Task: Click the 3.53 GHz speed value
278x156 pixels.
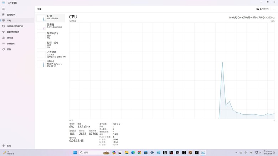Action: (x=84, y=127)
